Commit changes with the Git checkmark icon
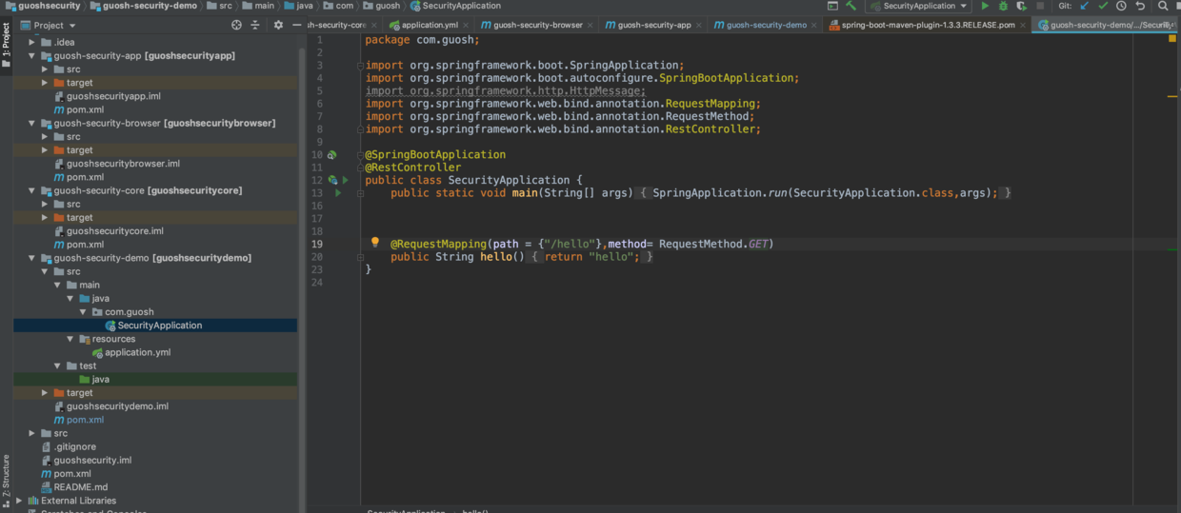 [x=1103, y=6]
